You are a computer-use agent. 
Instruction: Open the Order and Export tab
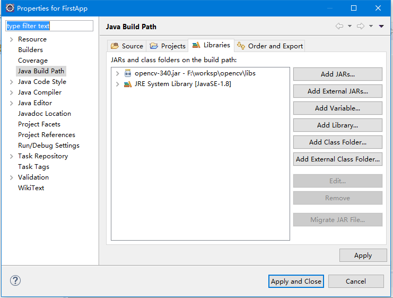(270, 46)
